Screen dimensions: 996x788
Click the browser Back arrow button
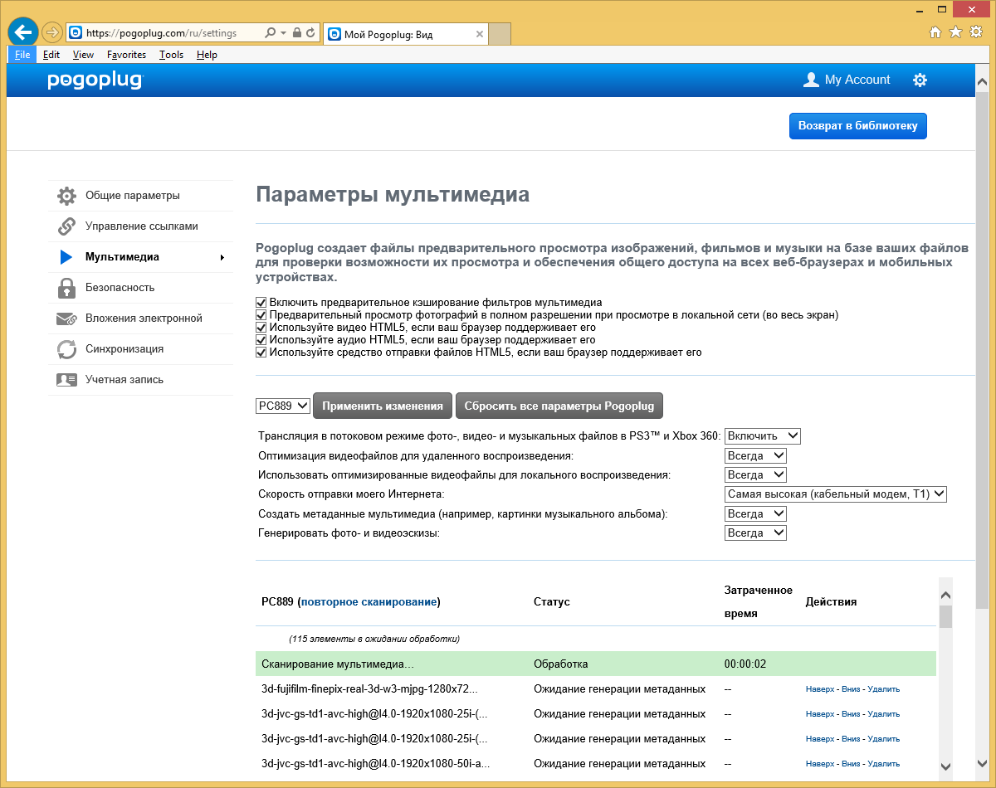pyautogui.click(x=22, y=32)
